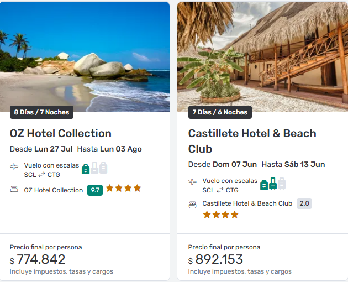Click the 7 Días / 6 Noches badge
This screenshot has height=282, width=348.
click(x=220, y=112)
